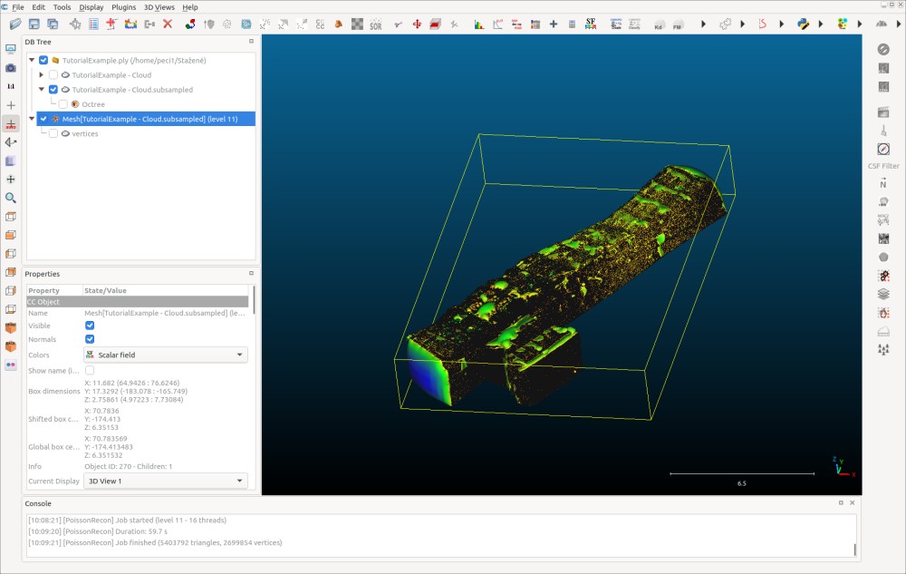Image resolution: width=906 pixels, height=574 pixels.
Task: Open the Display menu
Action: (x=92, y=7)
